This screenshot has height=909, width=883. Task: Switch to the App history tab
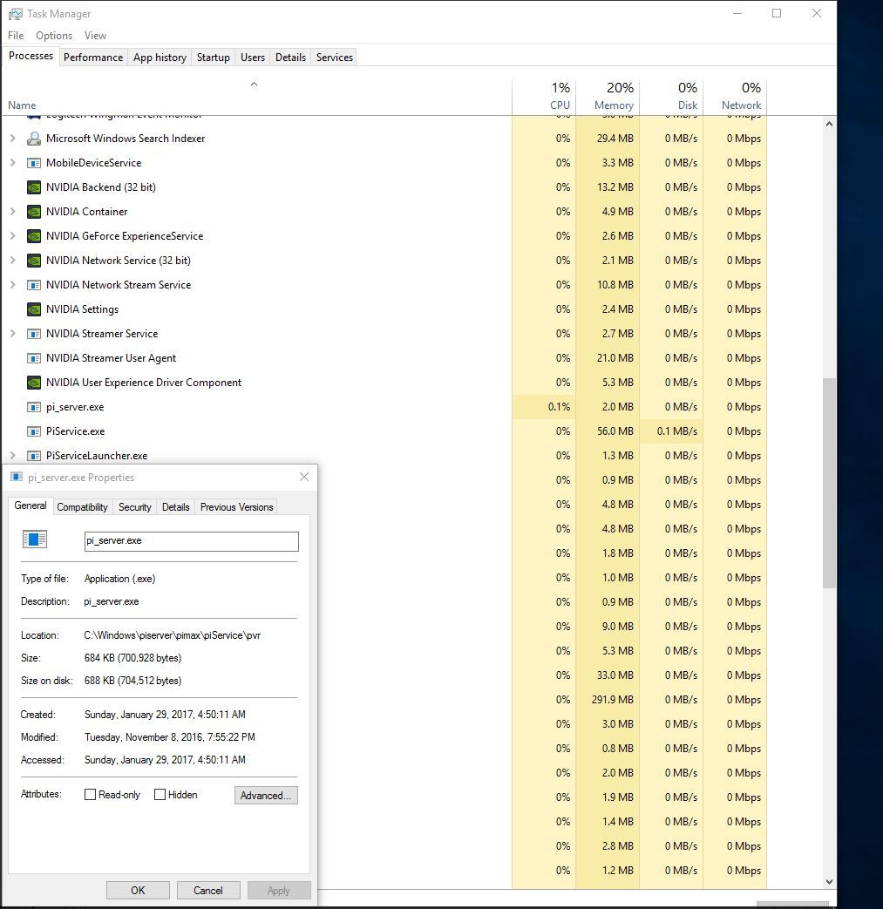pyautogui.click(x=160, y=58)
